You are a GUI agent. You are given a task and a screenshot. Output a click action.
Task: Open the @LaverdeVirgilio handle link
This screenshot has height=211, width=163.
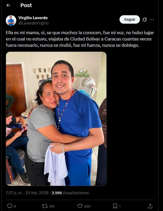33,23
